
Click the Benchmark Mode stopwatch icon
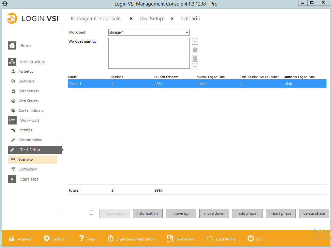coord(111,238)
